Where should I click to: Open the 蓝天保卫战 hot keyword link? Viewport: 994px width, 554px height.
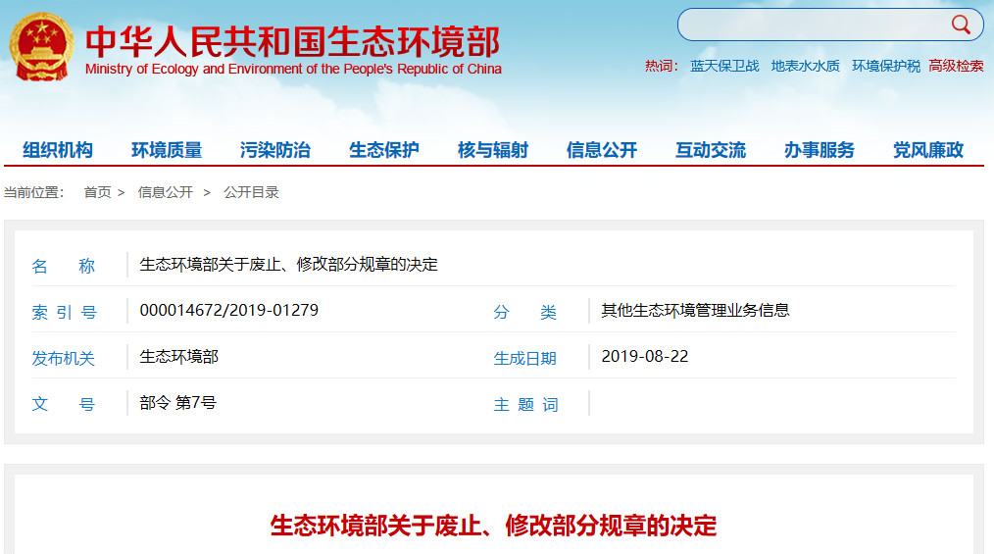point(724,66)
